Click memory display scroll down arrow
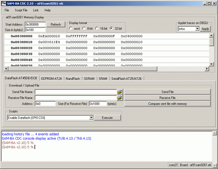Viewport: 218px width, 169px height. 211,64
